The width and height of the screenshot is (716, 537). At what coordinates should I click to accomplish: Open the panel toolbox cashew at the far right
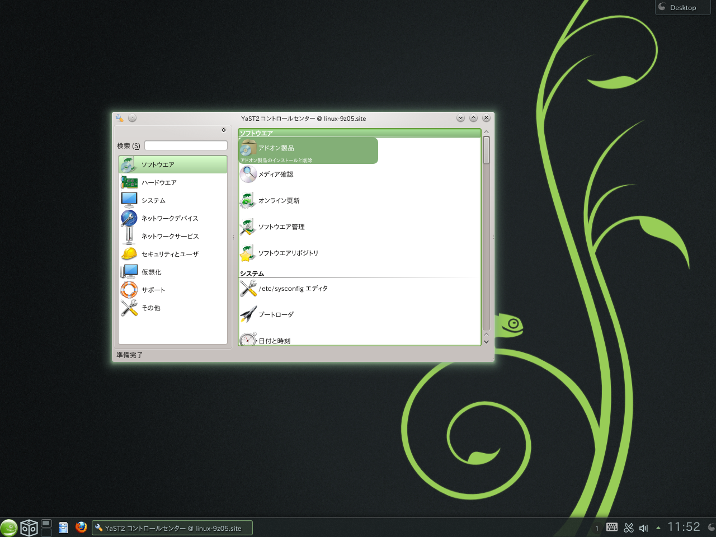coord(712,527)
